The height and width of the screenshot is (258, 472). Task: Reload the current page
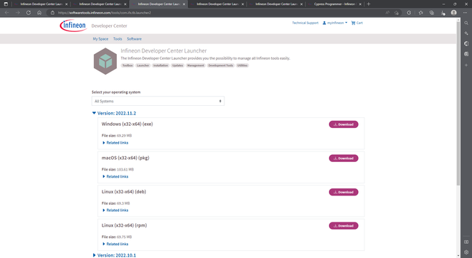pyautogui.click(x=28, y=13)
